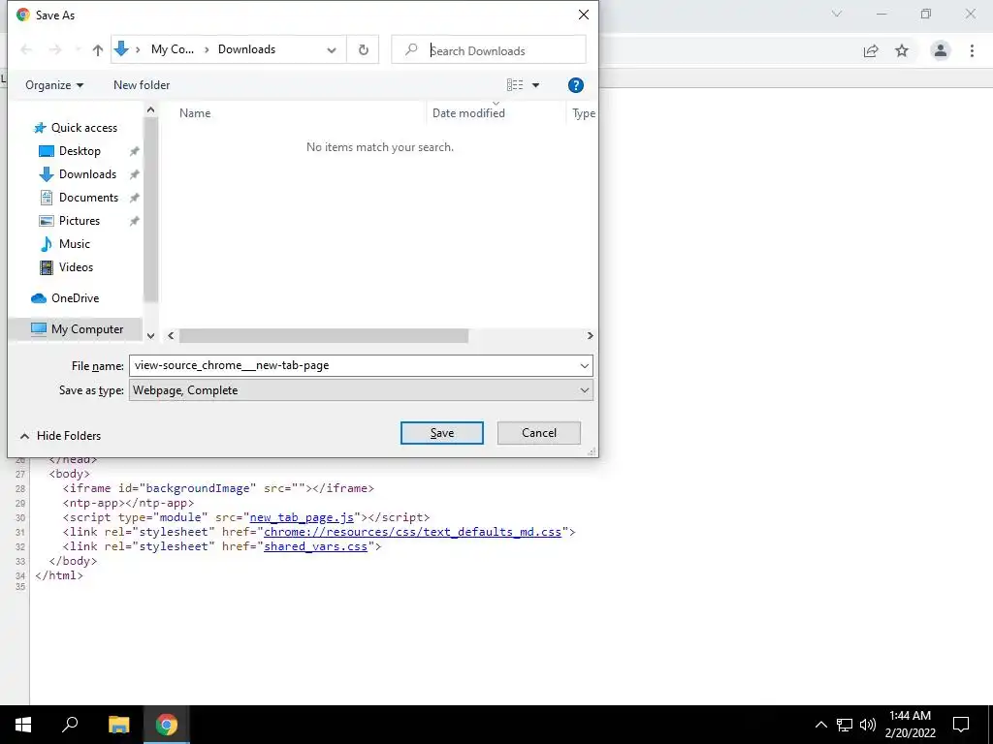This screenshot has height=744, width=993.
Task: Click text_defaults_md.css link in Chrome source
Action: pos(413,532)
